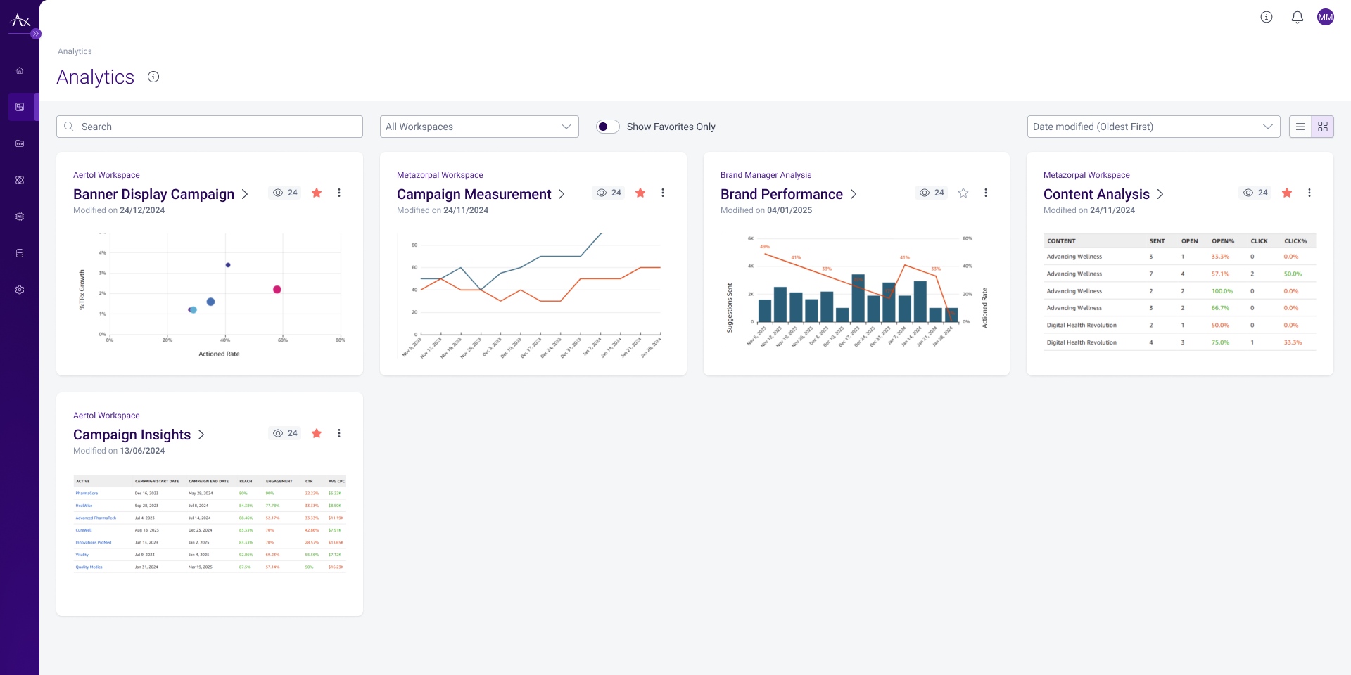Click view count on Banner Display Campaign
This screenshot has height=675, width=1351.
tap(285, 193)
